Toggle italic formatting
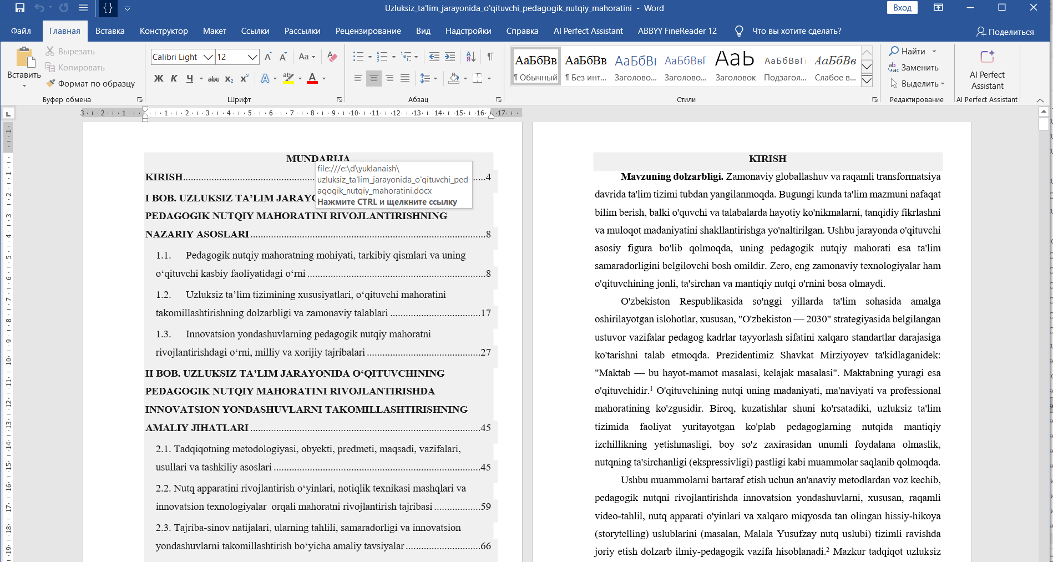The height and width of the screenshot is (562, 1053). coord(174,79)
